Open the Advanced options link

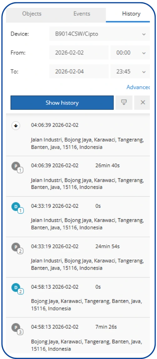click(138, 87)
